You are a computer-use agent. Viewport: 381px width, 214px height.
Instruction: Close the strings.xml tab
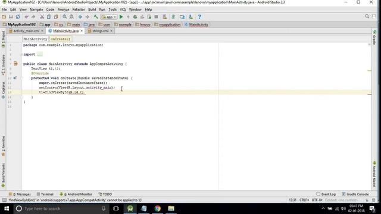111,31
